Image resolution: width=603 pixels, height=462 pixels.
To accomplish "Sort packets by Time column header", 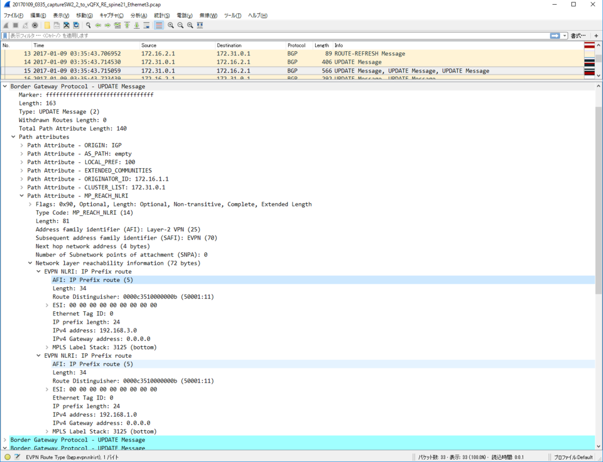I will [x=85, y=45].
